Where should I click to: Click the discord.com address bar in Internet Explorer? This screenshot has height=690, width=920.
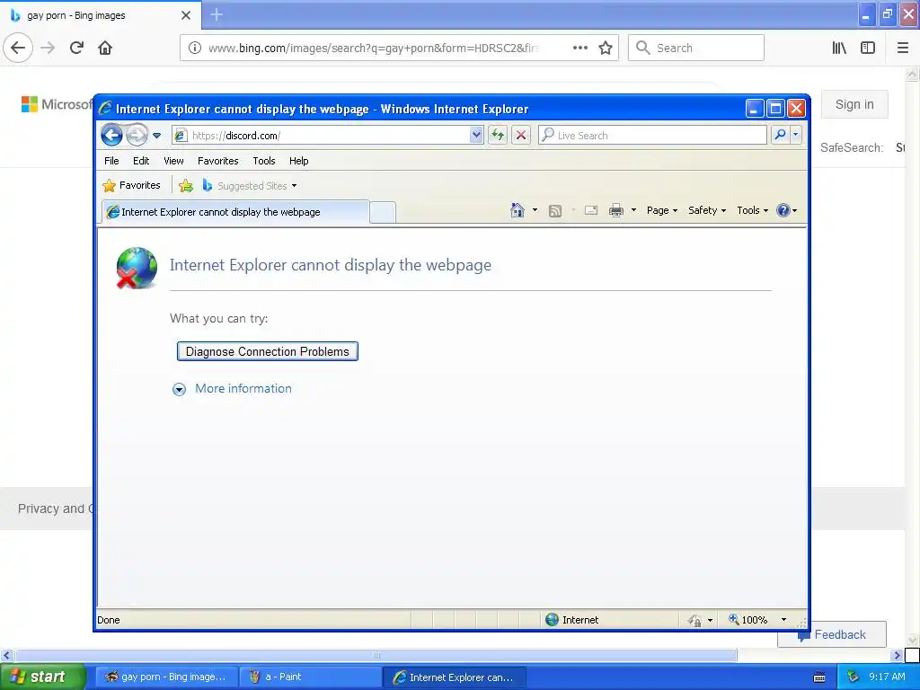(x=322, y=136)
